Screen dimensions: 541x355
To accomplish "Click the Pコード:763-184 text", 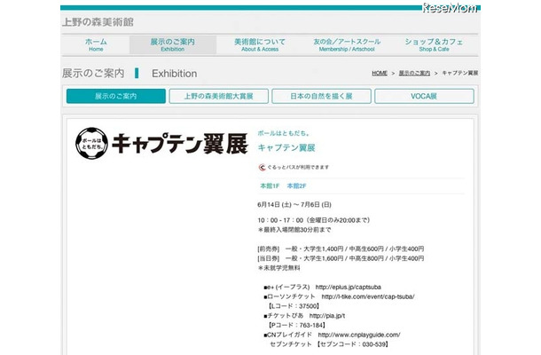I will coord(297,326).
